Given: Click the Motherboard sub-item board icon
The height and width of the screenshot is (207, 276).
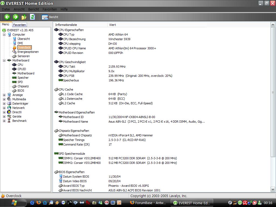Looking at the screenshot, I should point(14,73).
